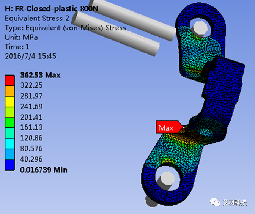
Task: Click the Unit: MPa text
Action: pyautogui.click(x=21, y=37)
